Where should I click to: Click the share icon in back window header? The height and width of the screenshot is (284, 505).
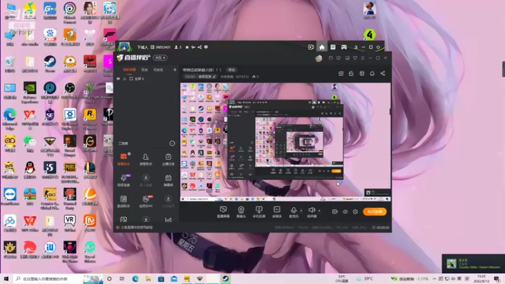click(199, 47)
